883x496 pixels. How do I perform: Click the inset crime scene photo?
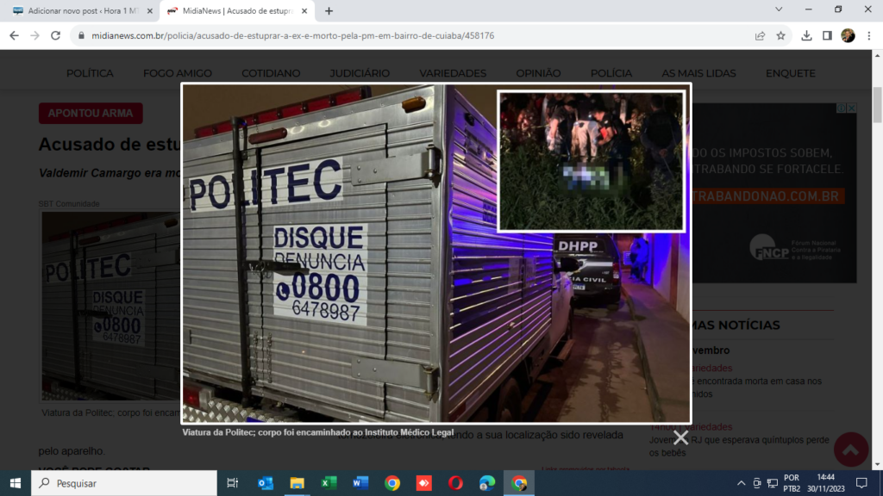coord(592,161)
